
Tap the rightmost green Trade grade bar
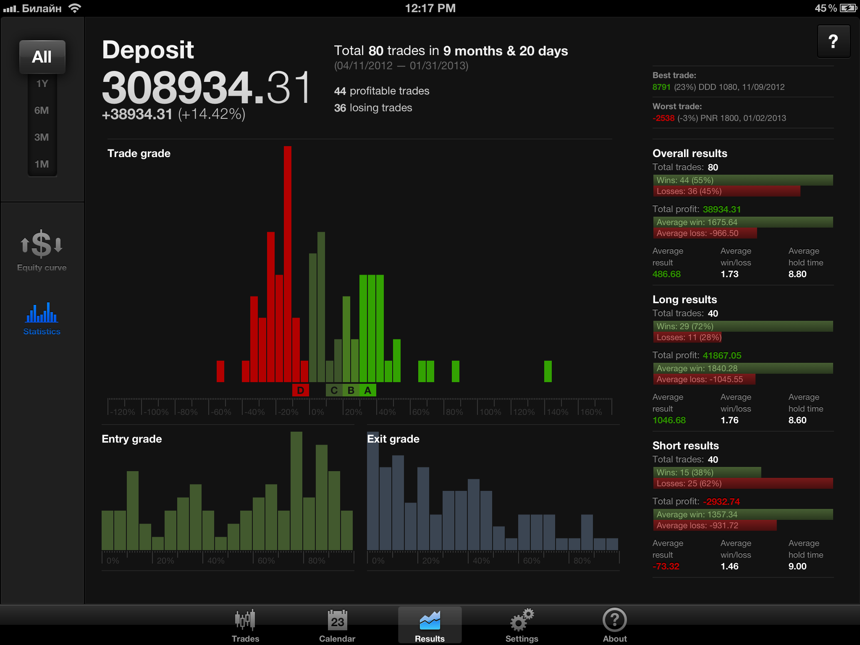click(x=548, y=371)
